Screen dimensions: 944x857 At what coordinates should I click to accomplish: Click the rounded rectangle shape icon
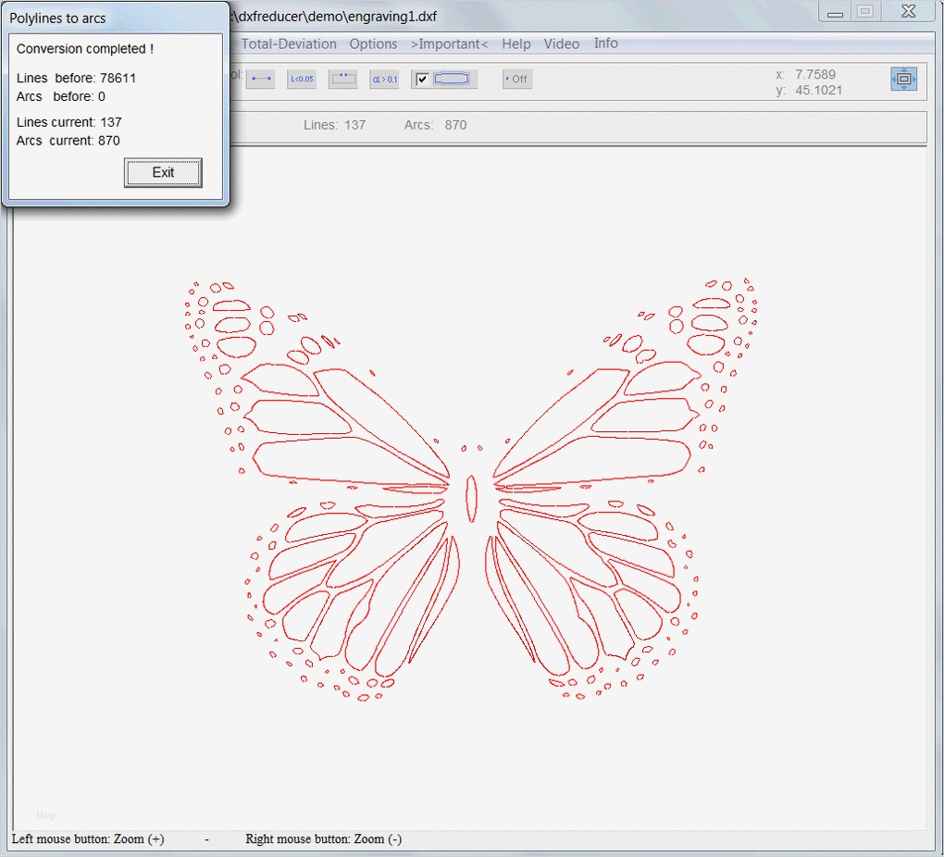coord(452,80)
